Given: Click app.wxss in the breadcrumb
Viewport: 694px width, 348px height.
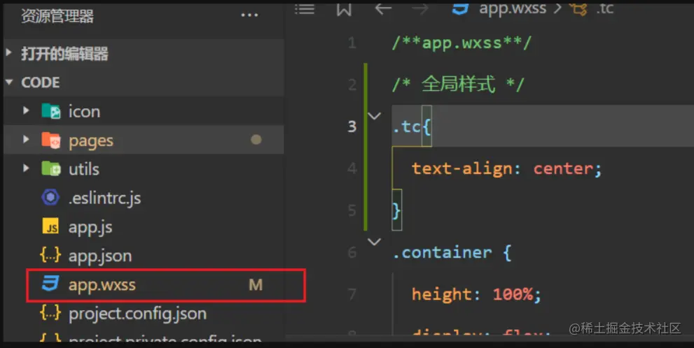Looking at the screenshot, I should pyautogui.click(x=513, y=8).
